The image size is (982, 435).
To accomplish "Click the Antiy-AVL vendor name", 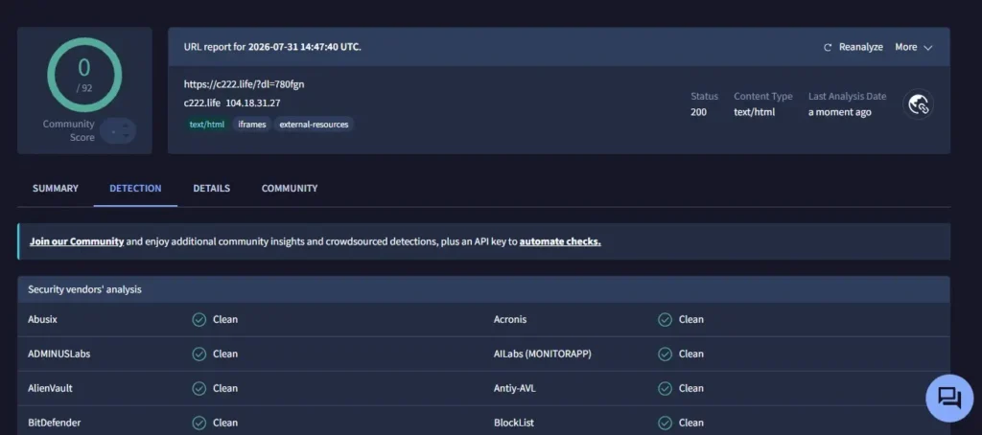I will tap(515, 389).
